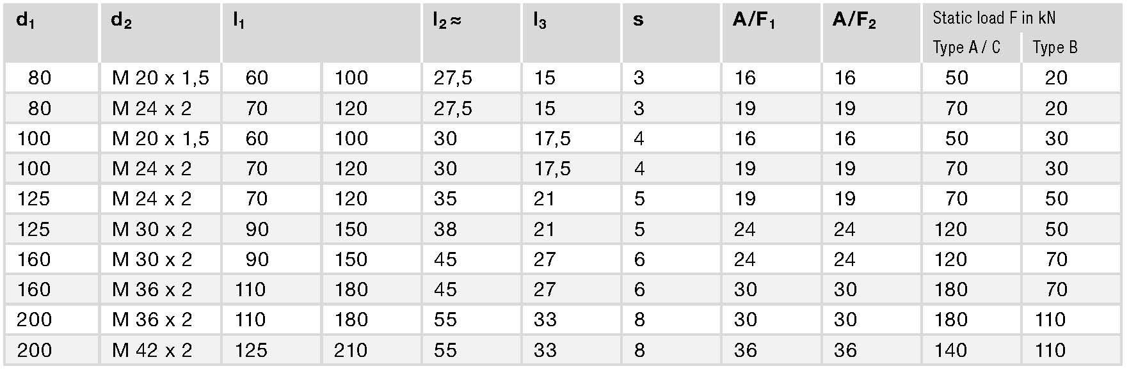Screen dimensions: 1129x371
Task: Select the l2 ≈ column header
Action: click(x=447, y=21)
